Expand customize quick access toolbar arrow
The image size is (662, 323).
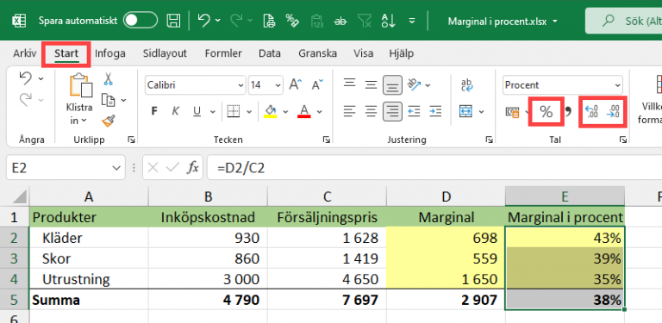point(412,20)
